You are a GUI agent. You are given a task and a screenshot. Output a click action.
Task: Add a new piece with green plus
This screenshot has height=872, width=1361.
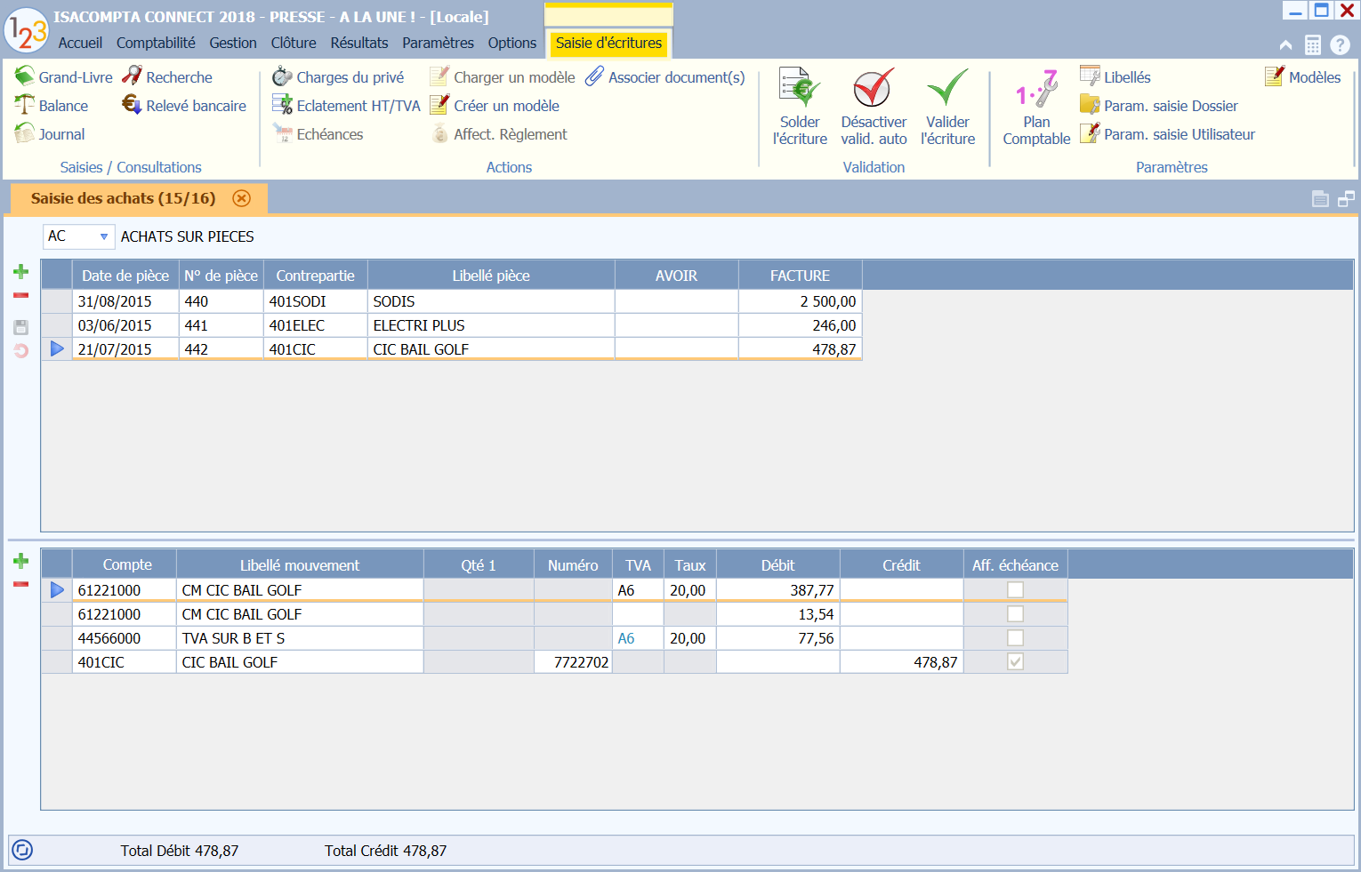pyautogui.click(x=21, y=272)
